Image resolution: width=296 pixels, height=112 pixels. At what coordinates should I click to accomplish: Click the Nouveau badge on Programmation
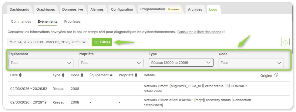coord(173,9)
